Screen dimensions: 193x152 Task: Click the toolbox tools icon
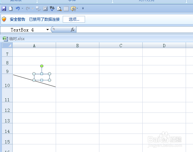pyautogui.click(x=73, y=9)
